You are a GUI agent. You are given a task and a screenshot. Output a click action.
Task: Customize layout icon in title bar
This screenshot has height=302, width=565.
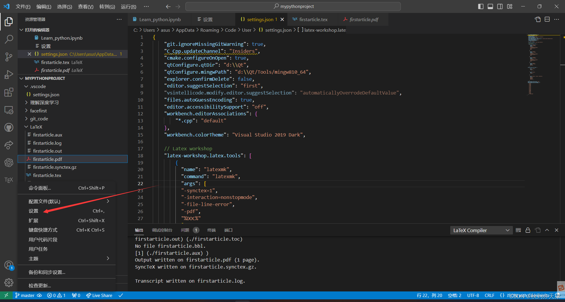point(510,6)
